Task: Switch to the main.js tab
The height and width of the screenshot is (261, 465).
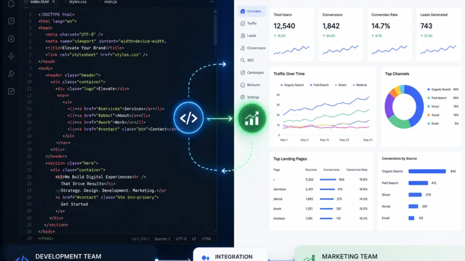Action: (x=110, y=2)
